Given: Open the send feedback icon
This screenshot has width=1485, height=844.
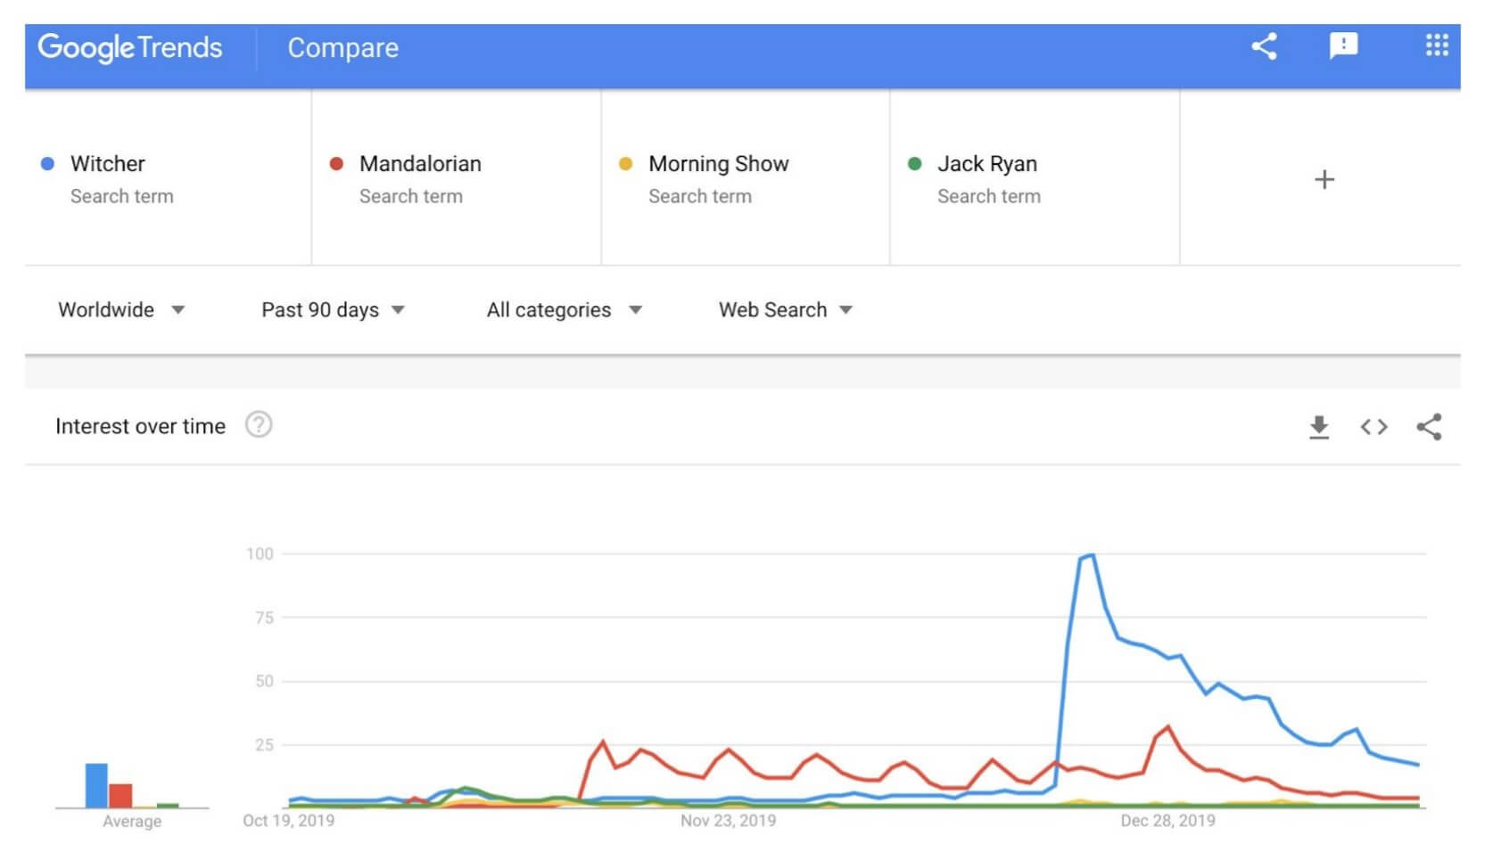Looking at the screenshot, I should pos(1343,46).
